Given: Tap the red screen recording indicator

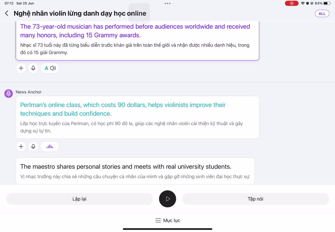Looking at the screenshot, I should [292, 3].
